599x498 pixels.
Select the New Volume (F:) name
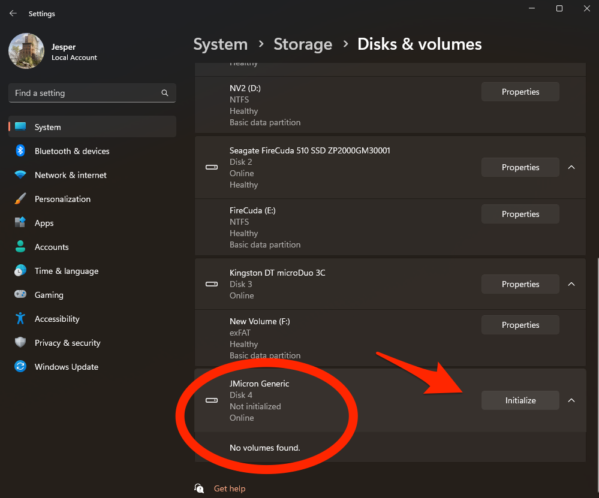click(x=260, y=321)
